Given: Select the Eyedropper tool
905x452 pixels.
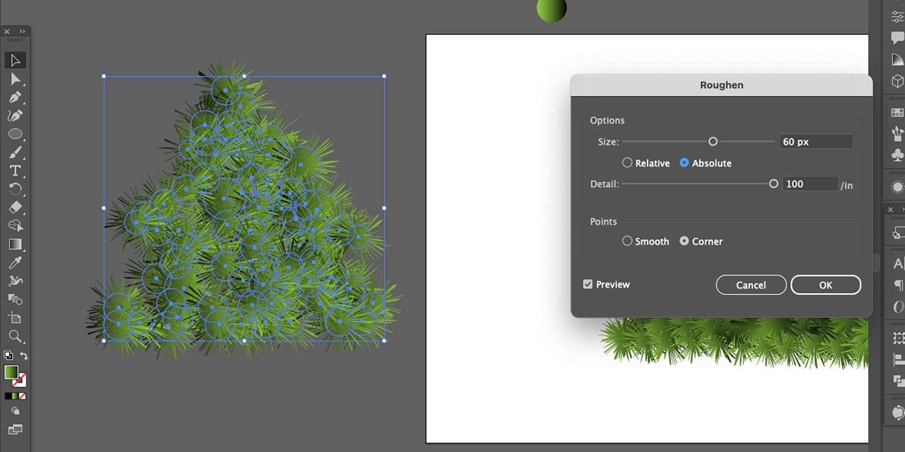Looking at the screenshot, I should (x=15, y=263).
